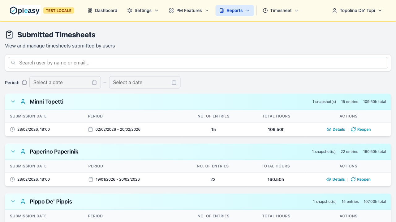
Task: Open calendar in the second date field
Action: coord(174,82)
